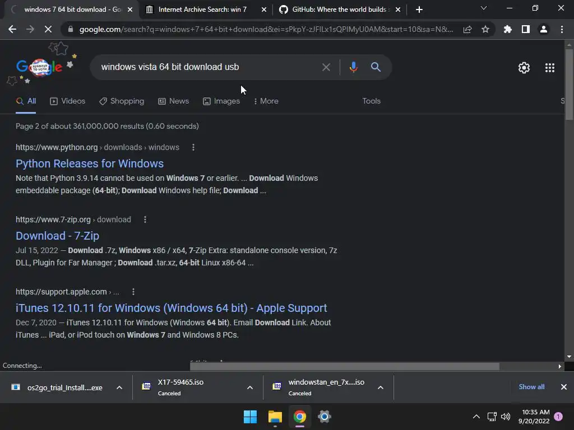The image size is (574, 430).
Task: Click the vertical page scrollbar
Action: 569,84
